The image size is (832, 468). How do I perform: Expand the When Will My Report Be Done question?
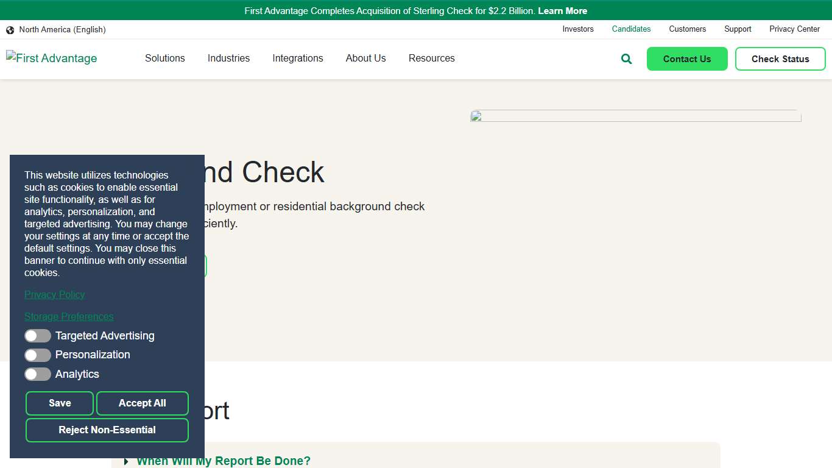[224, 461]
